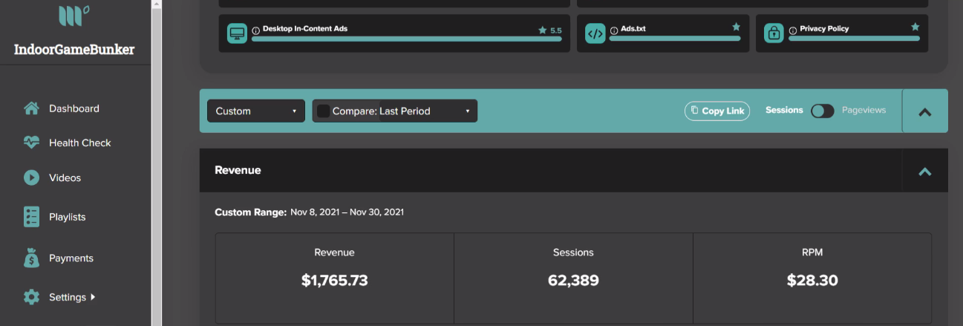Screen dimensions: 963x326
Task: Toggle Sessions and Pageviews switch
Action: pos(823,111)
